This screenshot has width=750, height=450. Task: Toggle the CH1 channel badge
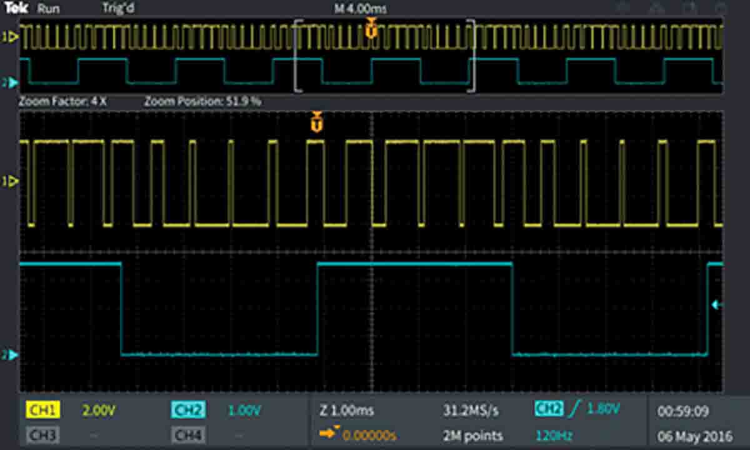point(42,410)
